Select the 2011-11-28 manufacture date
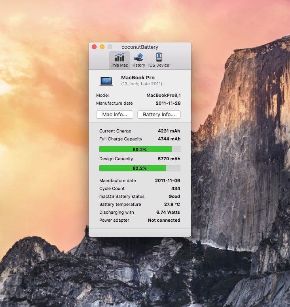This screenshot has width=290, height=307. [168, 103]
